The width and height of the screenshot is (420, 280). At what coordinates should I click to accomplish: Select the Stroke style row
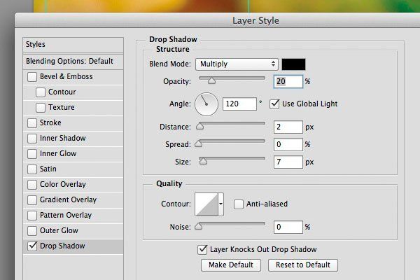click(x=73, y=123)
